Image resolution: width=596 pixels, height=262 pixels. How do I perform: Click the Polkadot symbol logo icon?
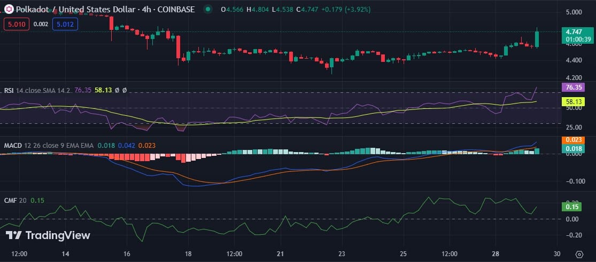[9, 9]
